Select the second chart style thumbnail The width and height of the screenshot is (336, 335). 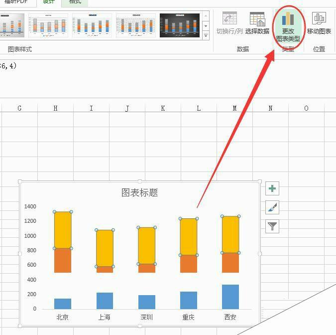48,25
